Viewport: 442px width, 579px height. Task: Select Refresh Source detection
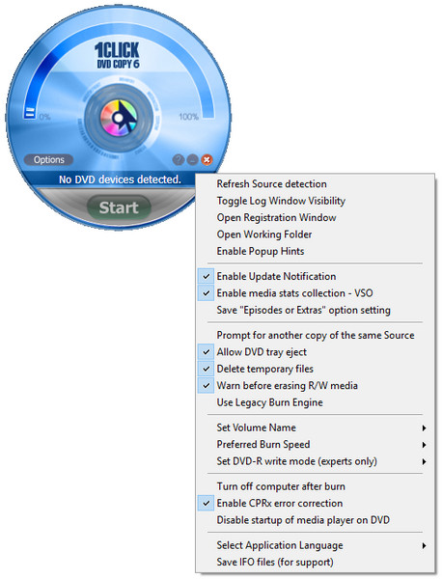pos(316,184)
